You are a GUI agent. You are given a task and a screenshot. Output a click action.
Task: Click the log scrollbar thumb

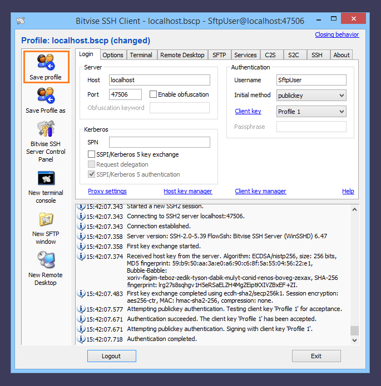355,330
